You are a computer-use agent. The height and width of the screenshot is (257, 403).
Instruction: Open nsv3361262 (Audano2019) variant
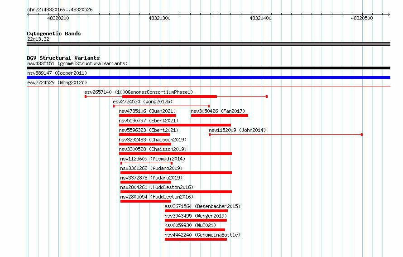point(151,168)
